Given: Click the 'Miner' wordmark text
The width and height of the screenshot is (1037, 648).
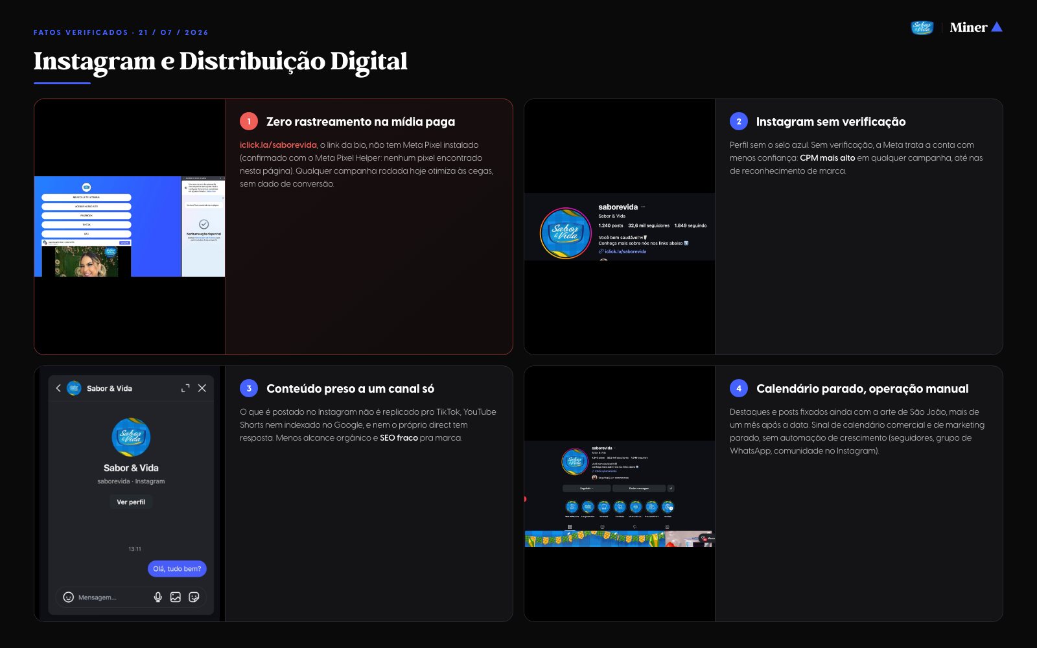Looking at the screenshot, I should point(968,27).
